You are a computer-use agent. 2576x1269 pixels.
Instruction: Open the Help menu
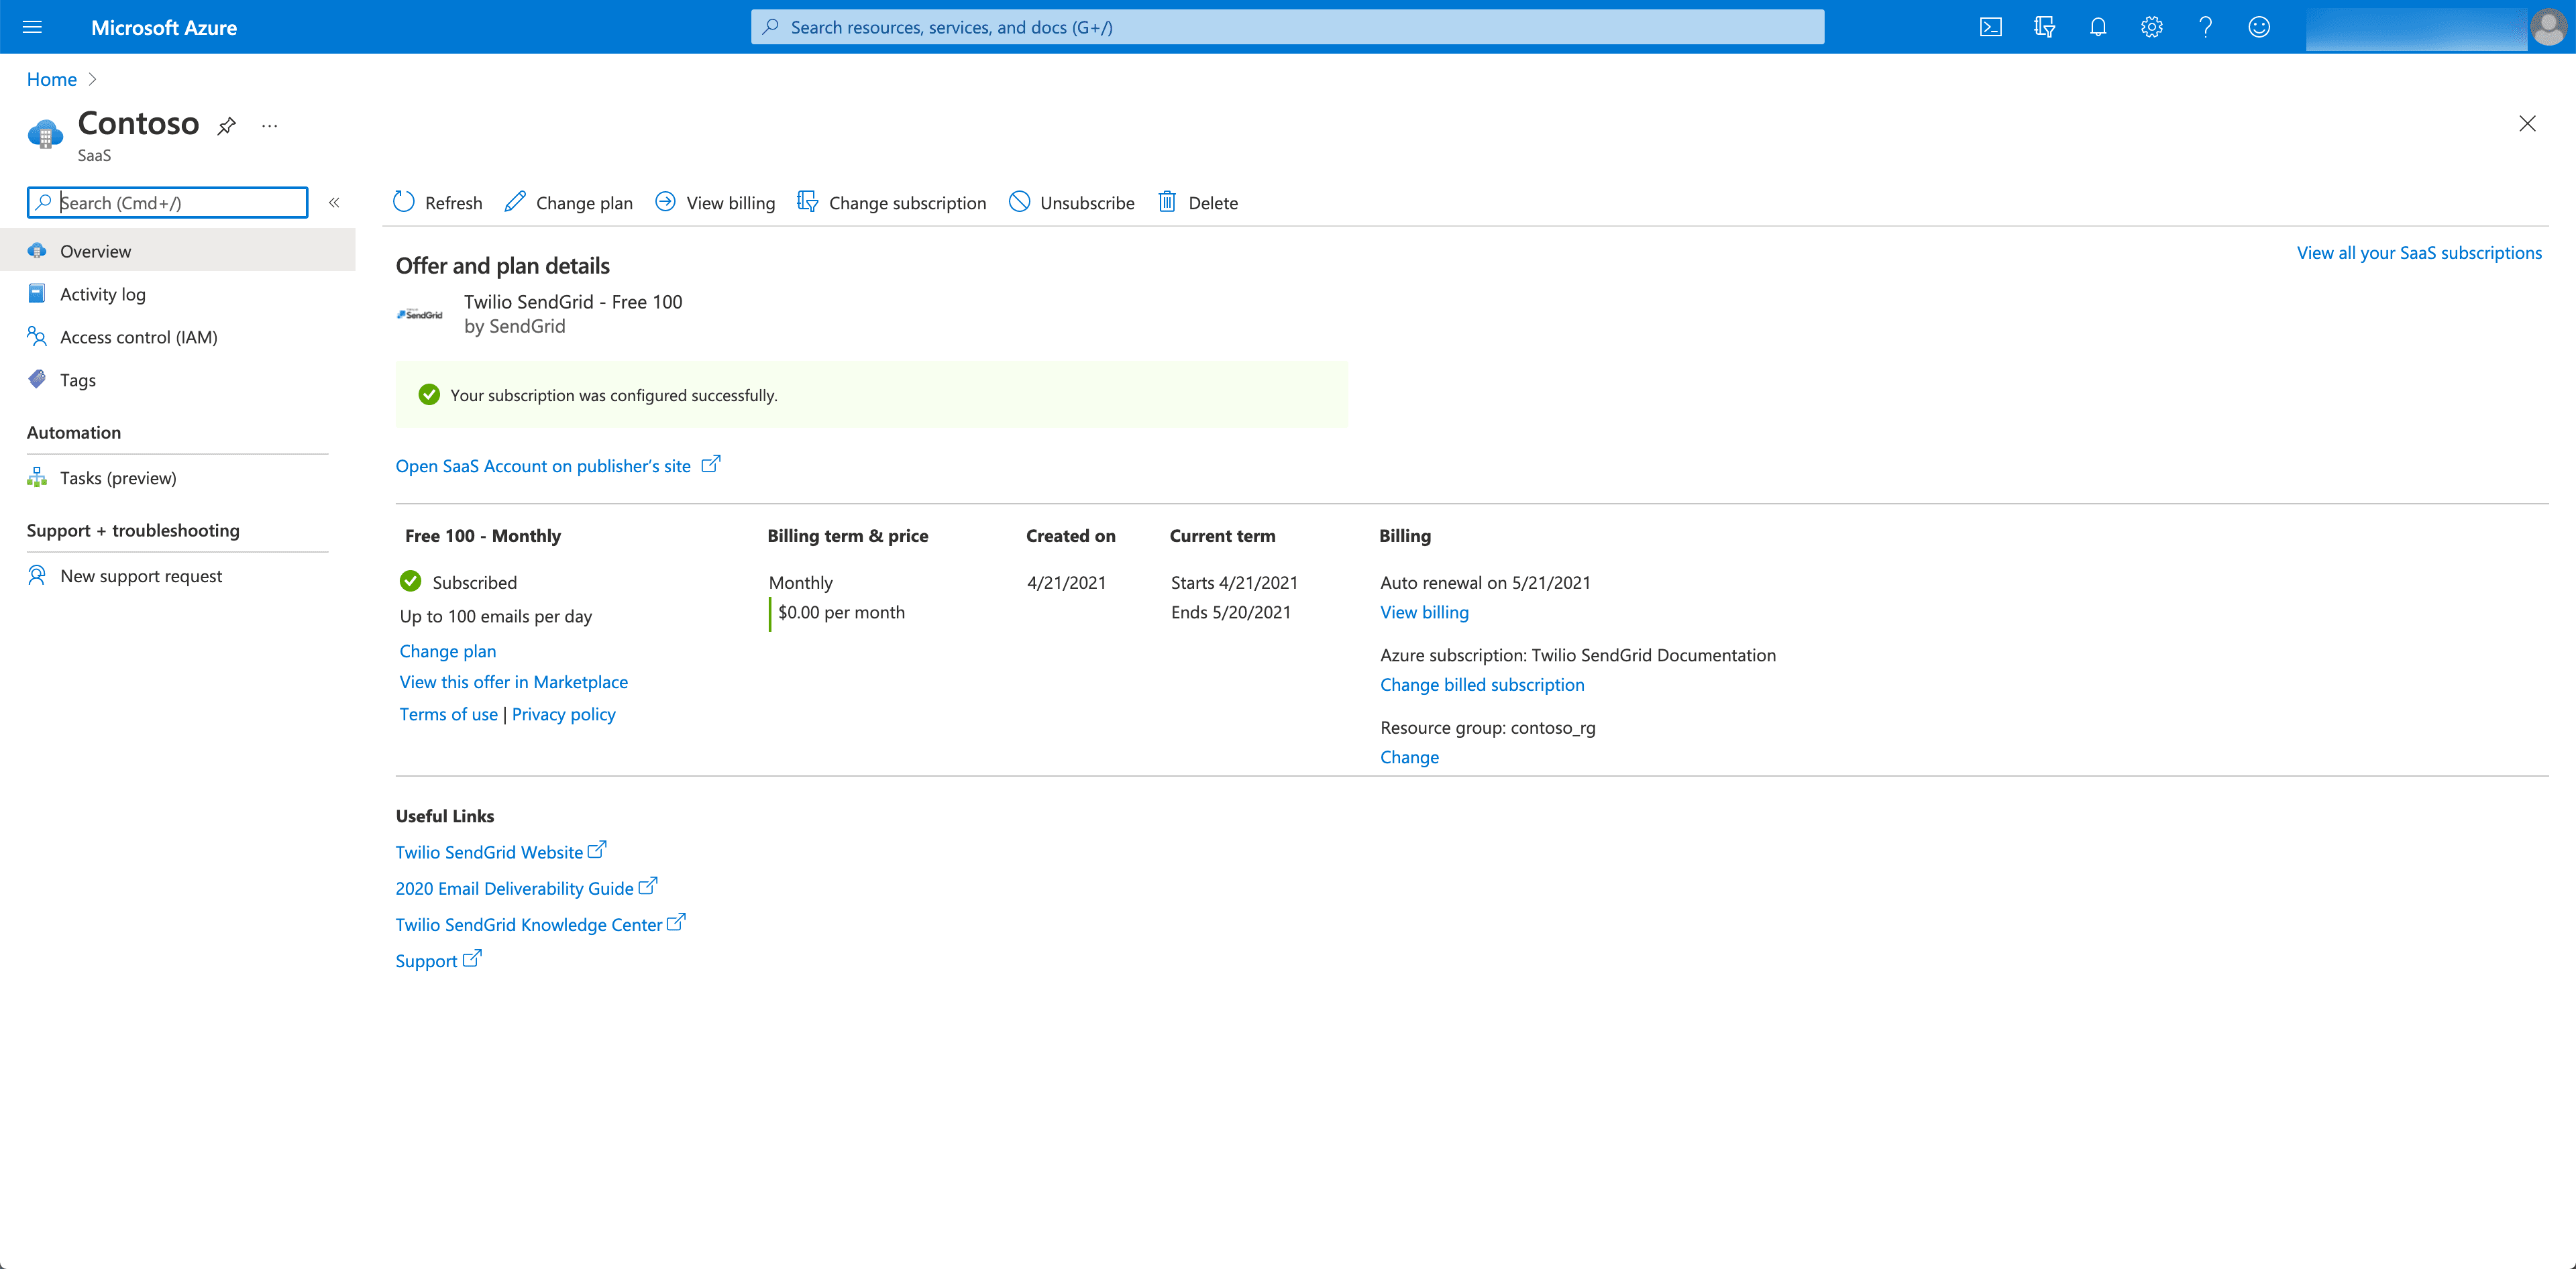point(2205,27)
